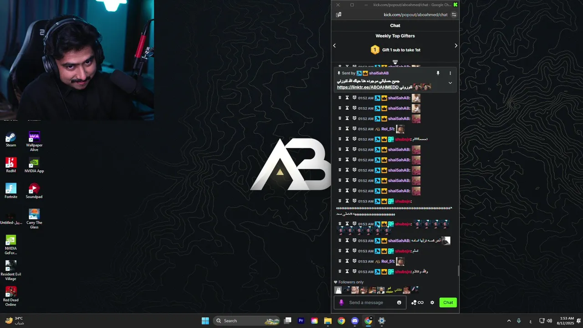This screenshot has height=328, width=583.
Task: Click shield ban icon on Rol_51 01:52 AM message
Action: [354, 129]
